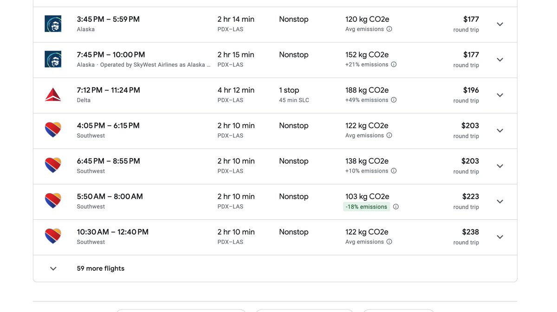Expand the $223 Southwest 5:50 AM flight
Viewport: 557px width, 312px height.
click(500, 202)
